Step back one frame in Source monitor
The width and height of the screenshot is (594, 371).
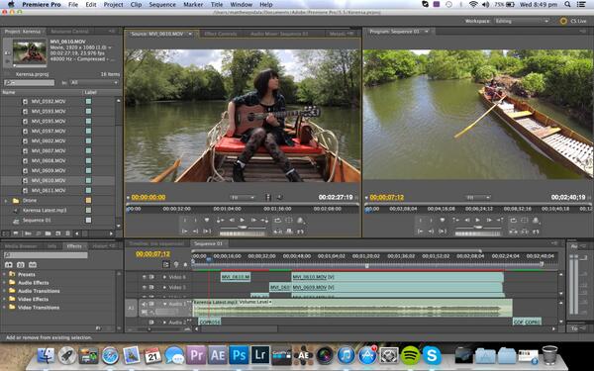(232, 220)
